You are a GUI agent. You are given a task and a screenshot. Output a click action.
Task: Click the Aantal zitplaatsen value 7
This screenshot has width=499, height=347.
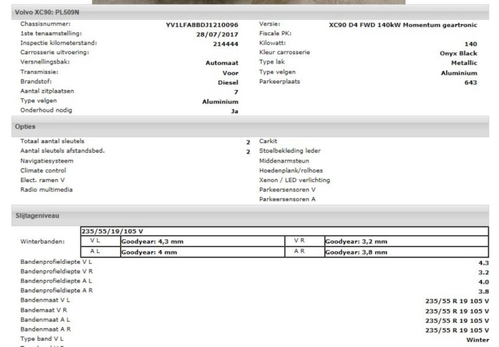tap(236, 92)
